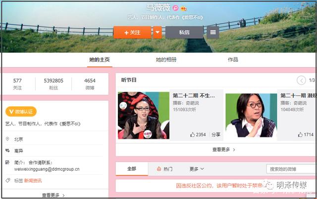Click the 马薇薇 profile name

point(158,8)
